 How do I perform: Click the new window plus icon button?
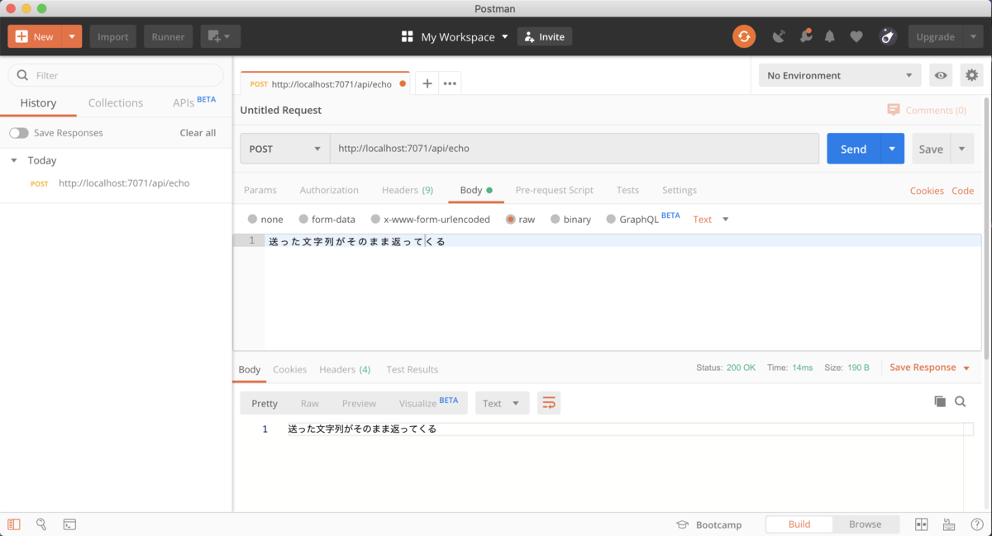220,36
